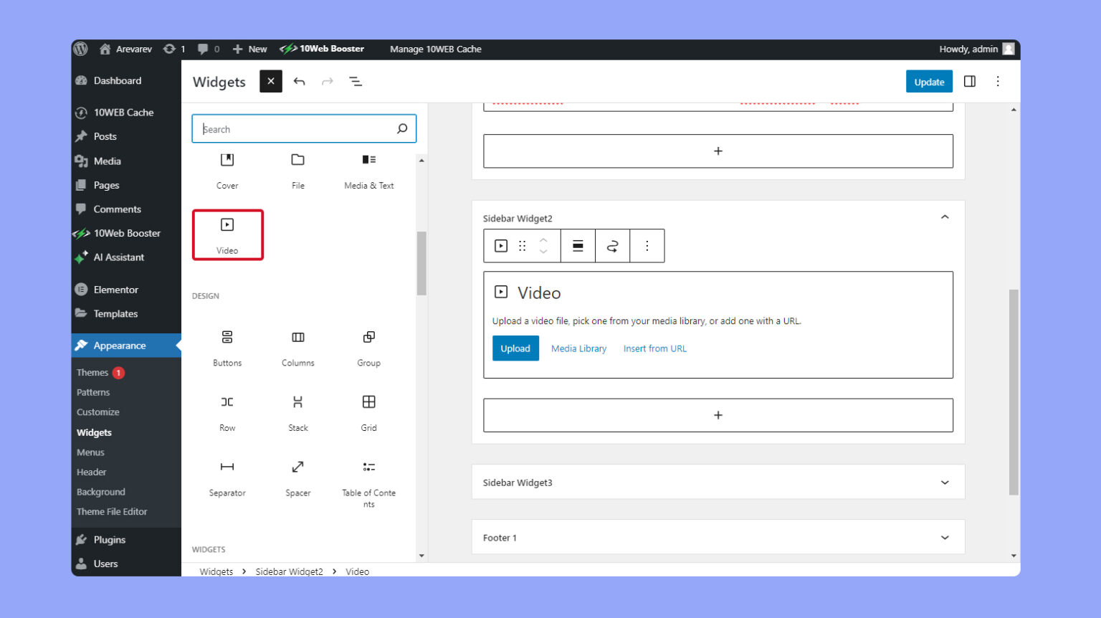Click the Media Library link

[578, 348]
